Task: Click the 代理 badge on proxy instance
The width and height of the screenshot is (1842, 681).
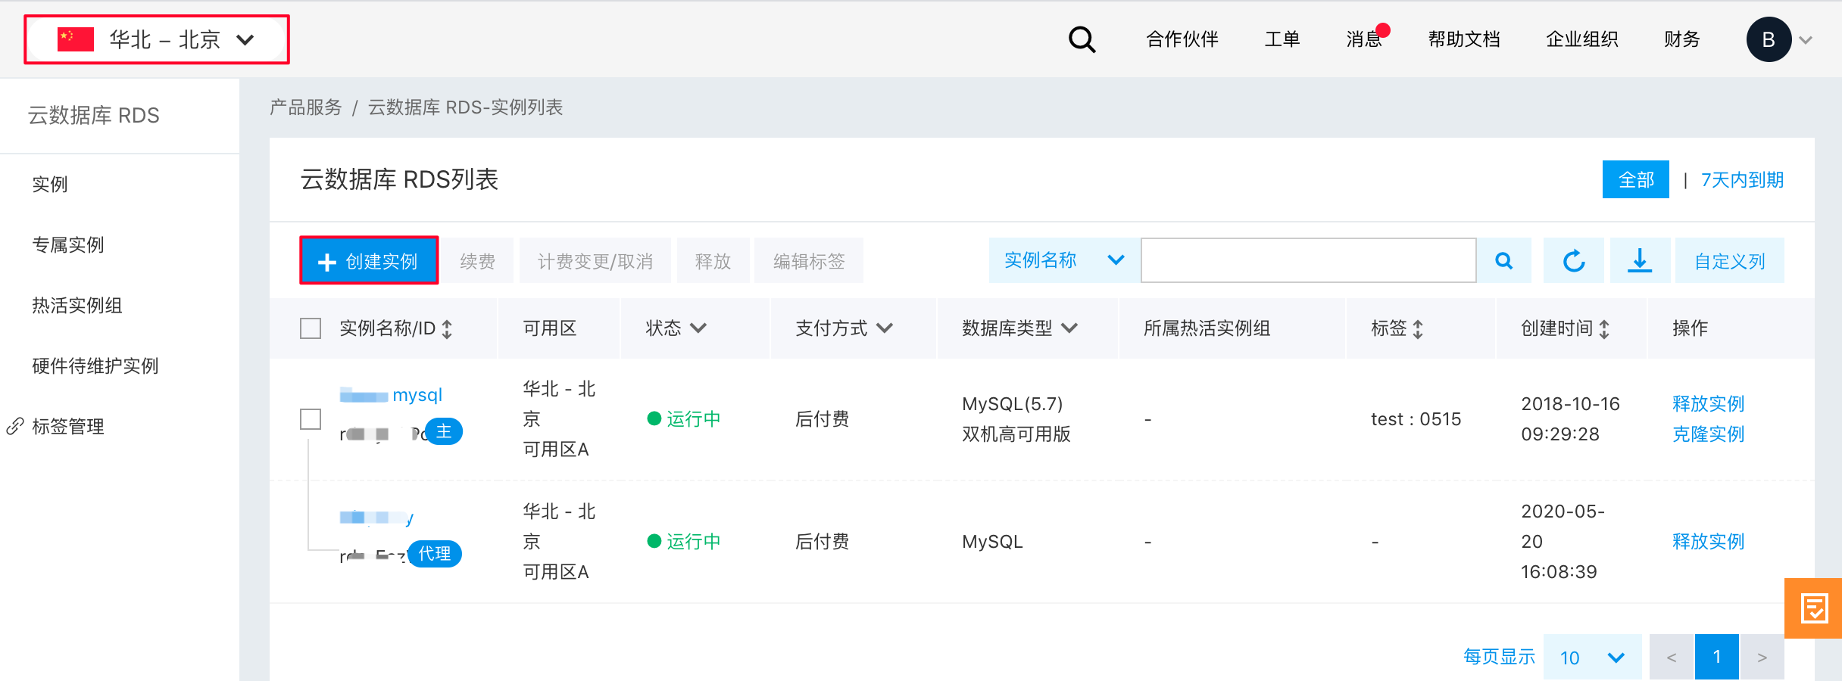Action: 435,554
